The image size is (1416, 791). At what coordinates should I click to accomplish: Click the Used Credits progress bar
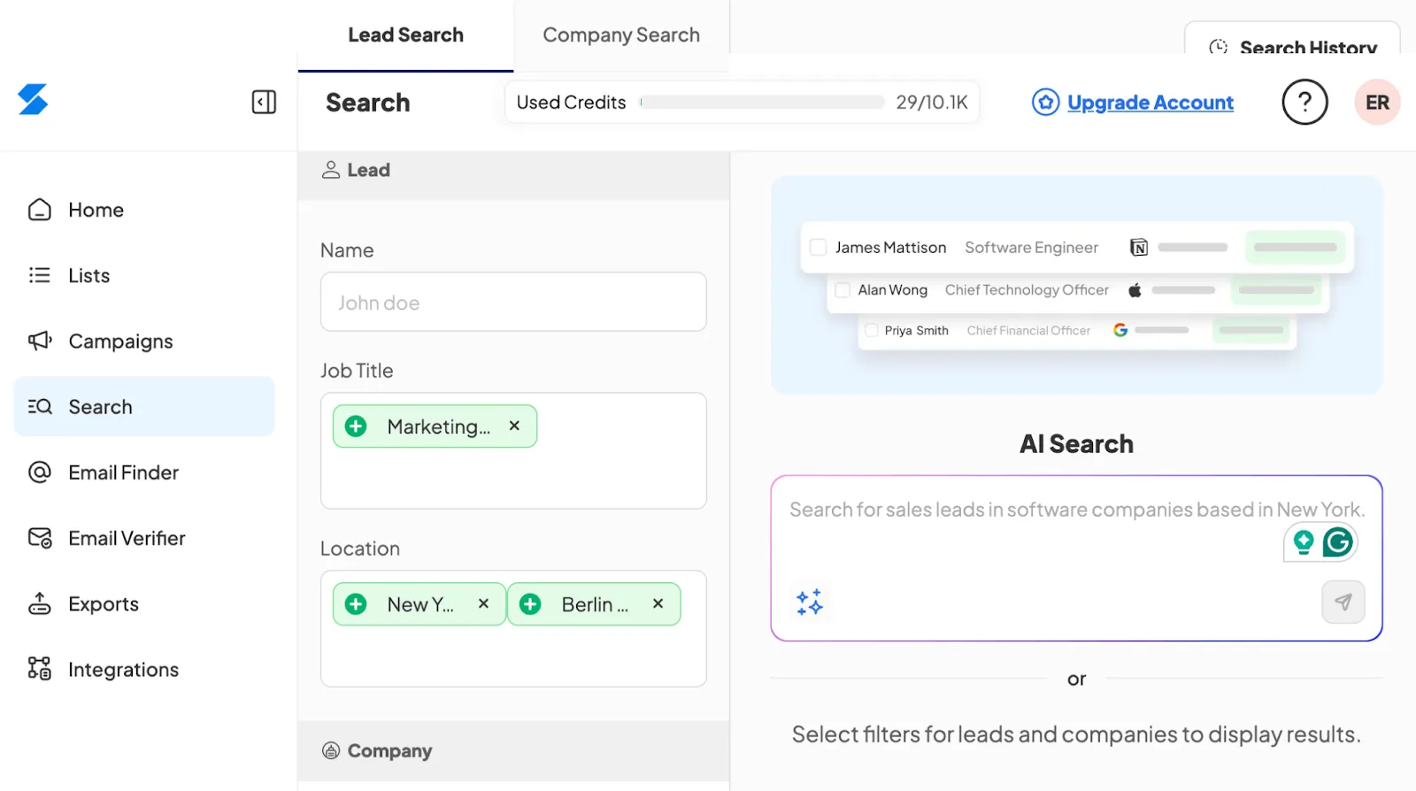click(762, 103)
